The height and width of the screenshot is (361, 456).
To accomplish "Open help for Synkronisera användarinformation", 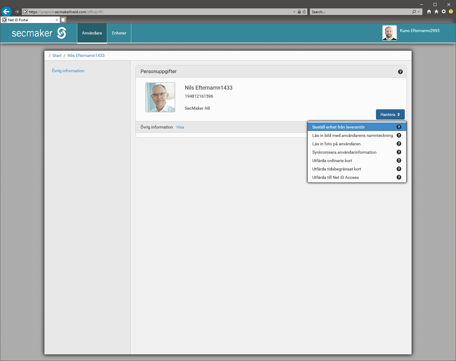I will 399,152.
